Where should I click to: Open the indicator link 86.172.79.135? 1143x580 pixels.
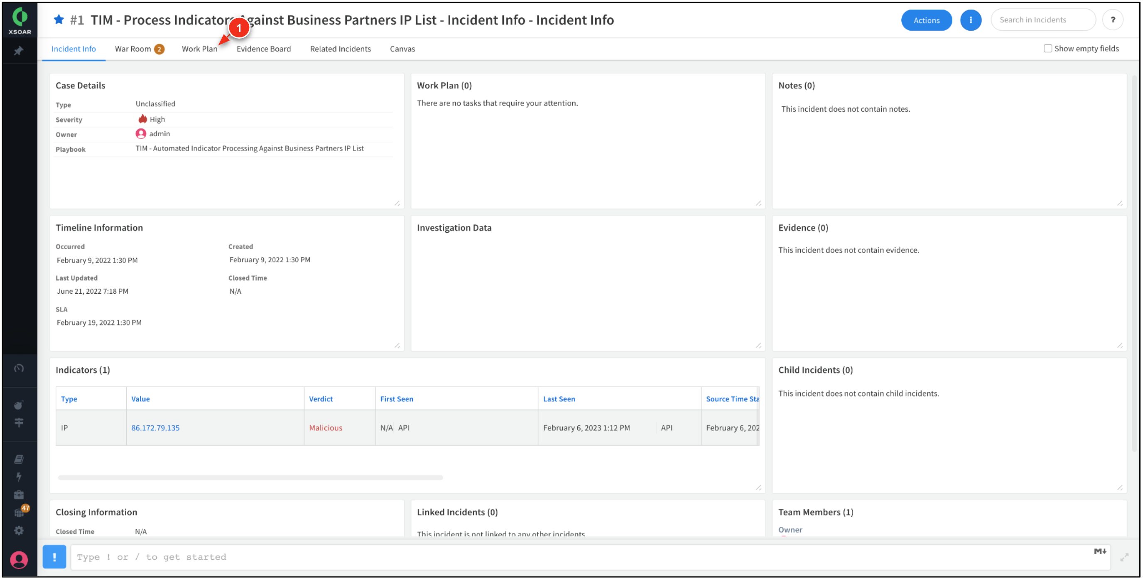pos(155,428)
